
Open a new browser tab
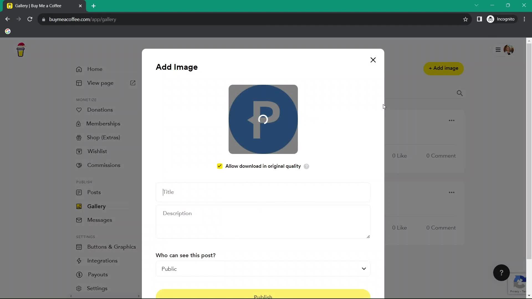click(x=94, y=6)
